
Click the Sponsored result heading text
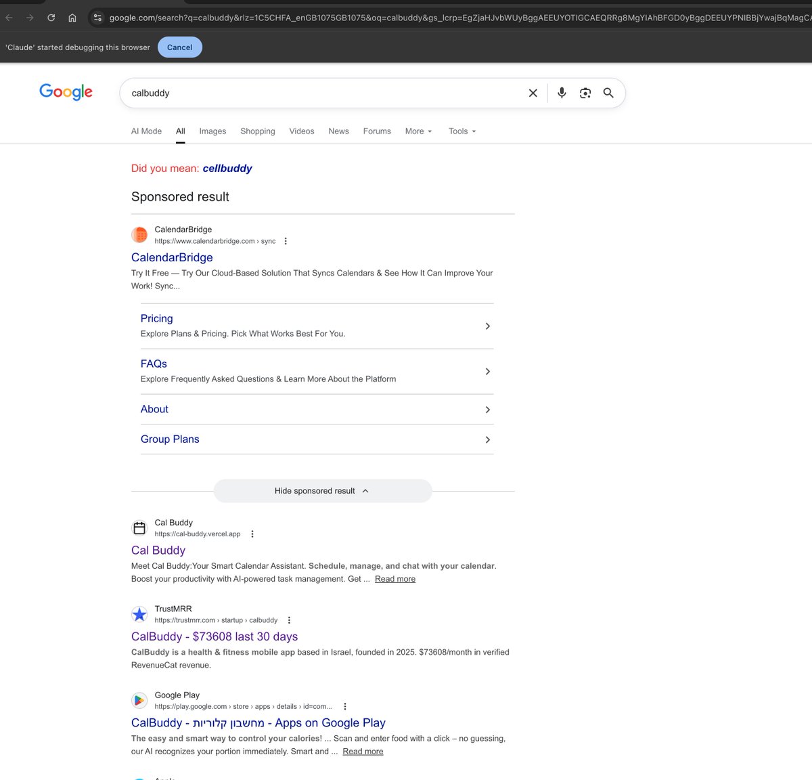[180, 197]
